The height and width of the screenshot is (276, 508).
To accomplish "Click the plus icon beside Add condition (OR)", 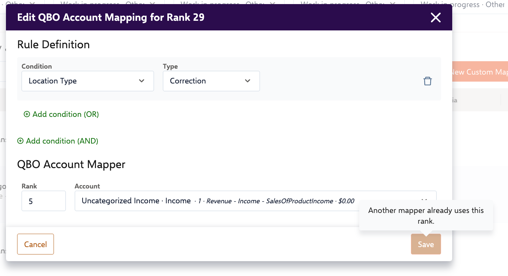I will 27,114.
